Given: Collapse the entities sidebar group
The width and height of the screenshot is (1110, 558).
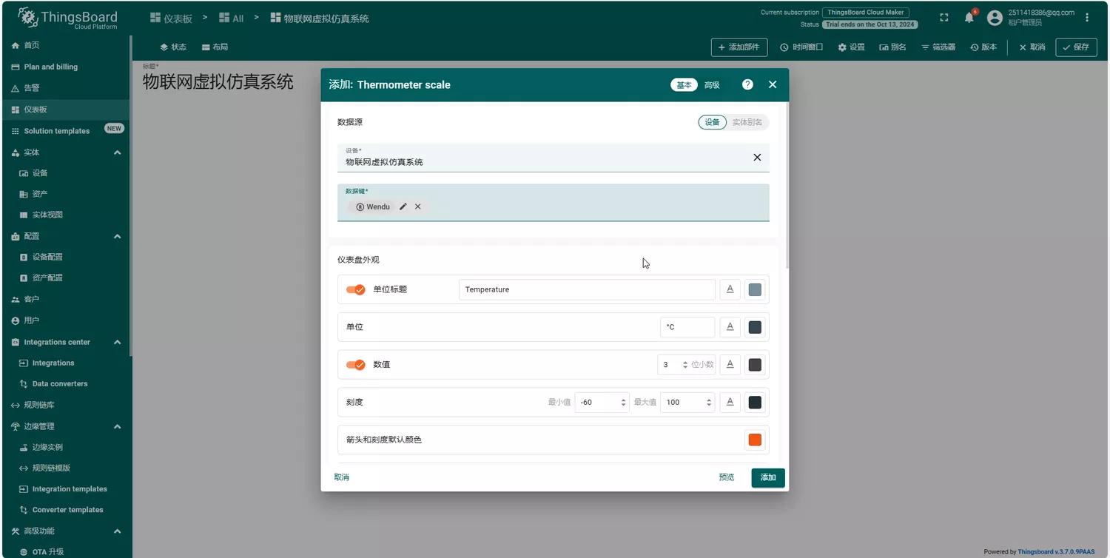Looking at the screenshot, I should (117, 152).
